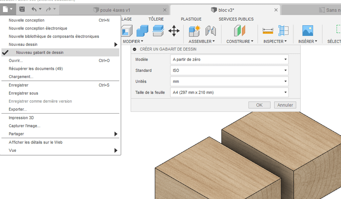Image resolution: width=341 pixels, height=199 pixels.
Task: Open the MODIFIER dropdown menu
Action: click(x=133, y=41)
